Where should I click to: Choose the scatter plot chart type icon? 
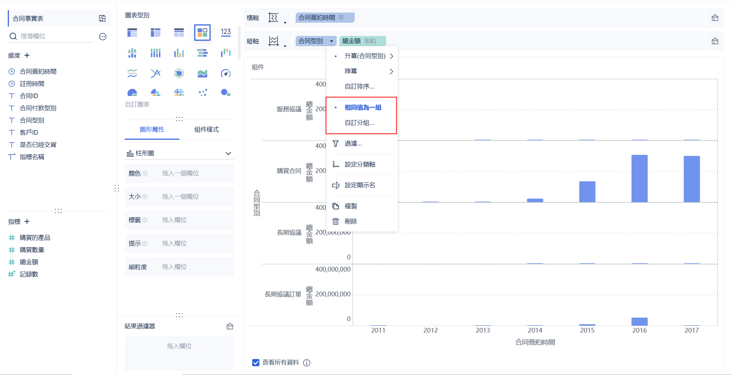202,93
